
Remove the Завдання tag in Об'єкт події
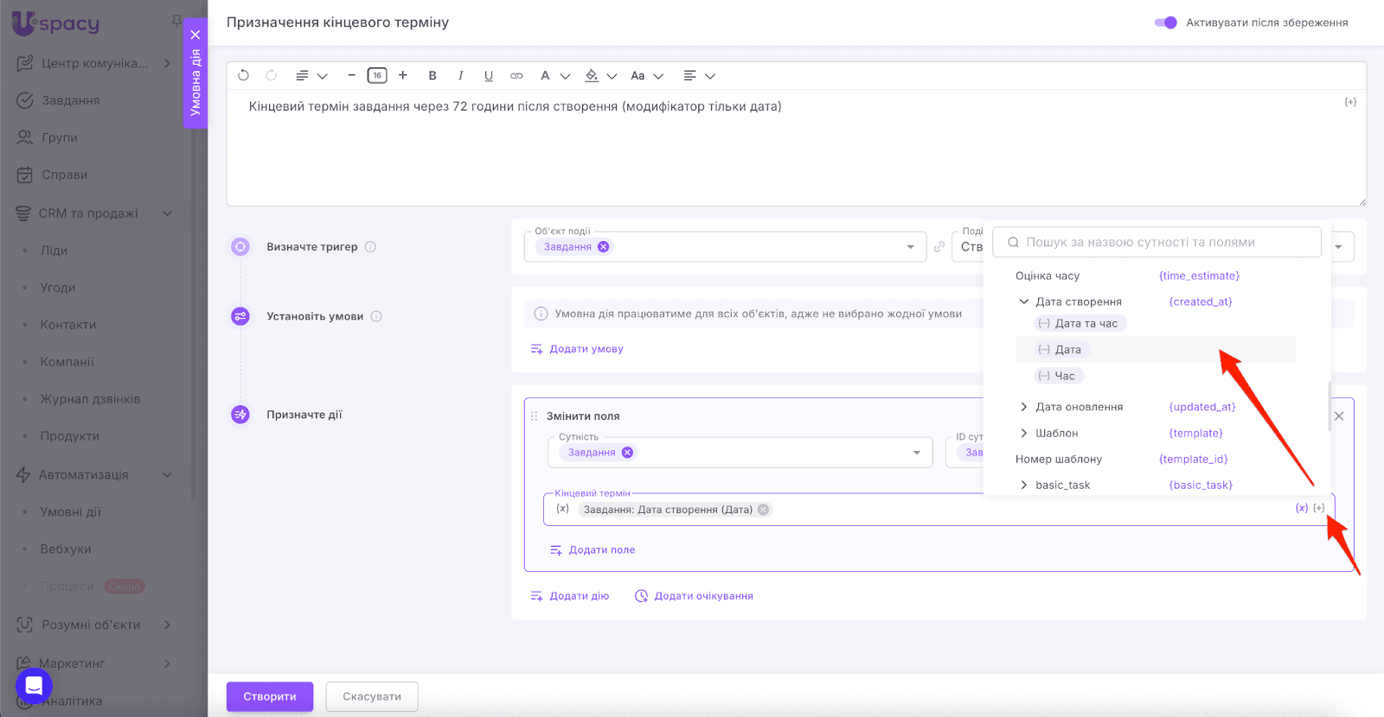[604, 247]
